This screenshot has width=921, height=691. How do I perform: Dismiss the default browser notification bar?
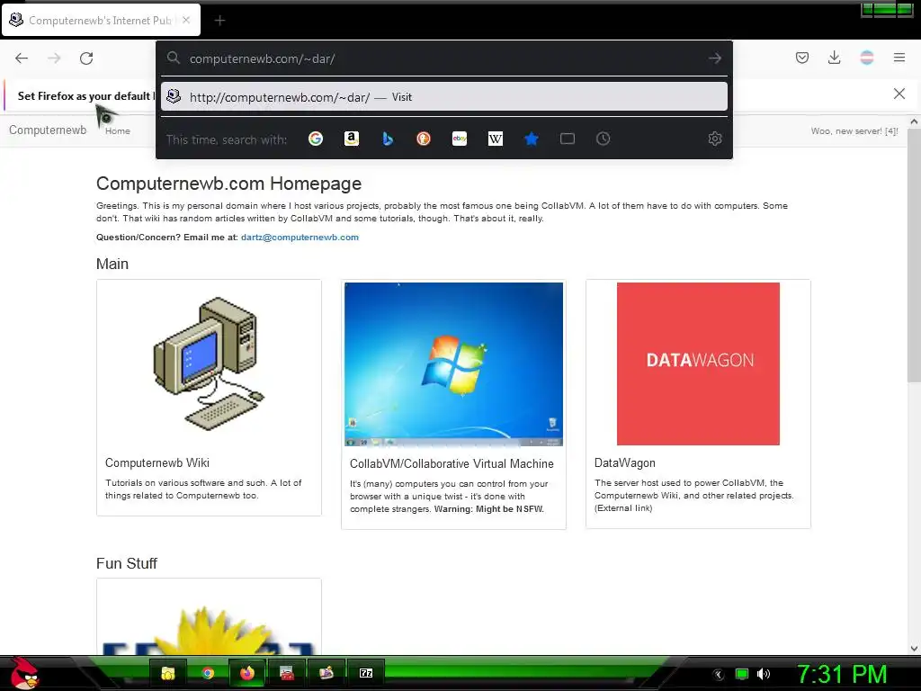coord(899,94)
